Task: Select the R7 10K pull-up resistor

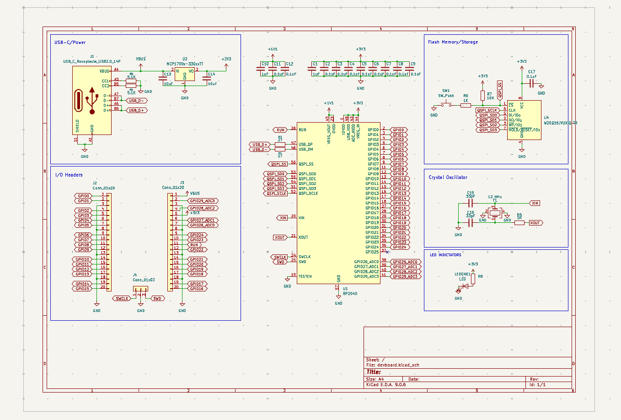Action: (482, 95)
